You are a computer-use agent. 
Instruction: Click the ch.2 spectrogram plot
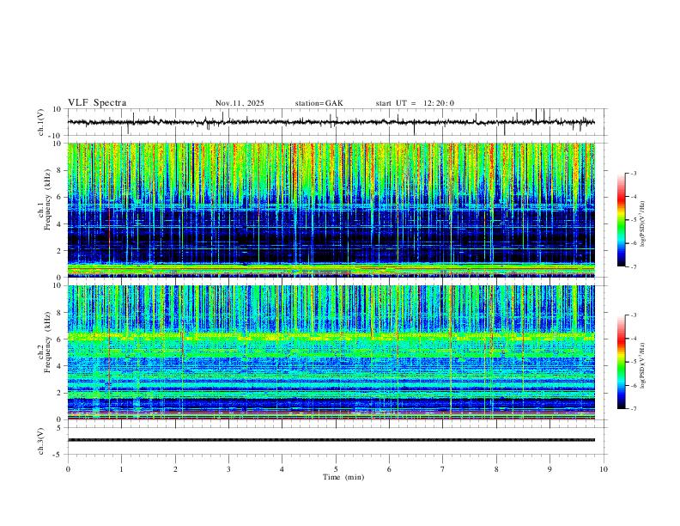click(x=331, y=352)
